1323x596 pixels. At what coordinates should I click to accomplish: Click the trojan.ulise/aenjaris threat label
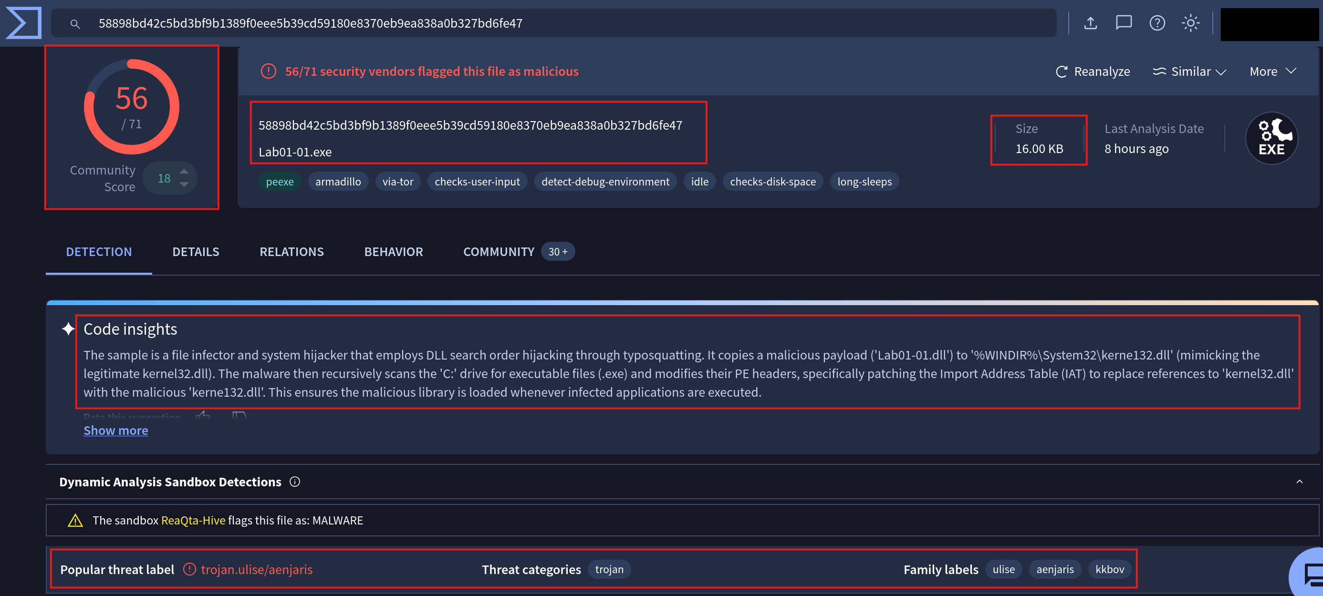coord(257,570)
